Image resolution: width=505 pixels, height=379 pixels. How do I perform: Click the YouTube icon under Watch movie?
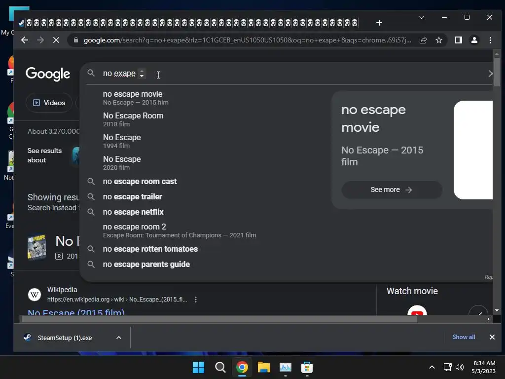(417, 311)
